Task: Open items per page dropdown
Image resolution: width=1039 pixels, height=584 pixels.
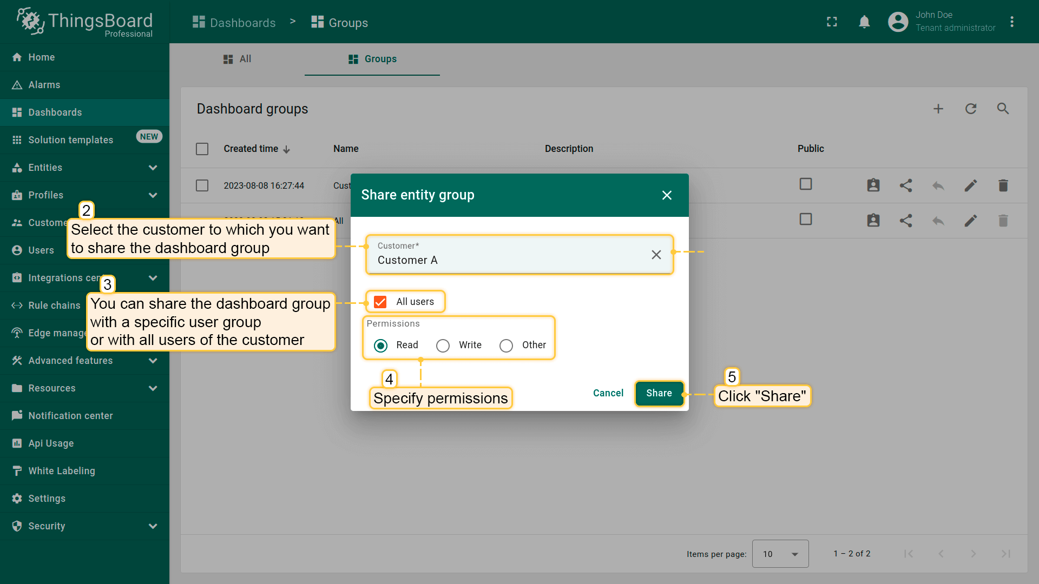Action: pyautogui.click(x=780, y=554)
